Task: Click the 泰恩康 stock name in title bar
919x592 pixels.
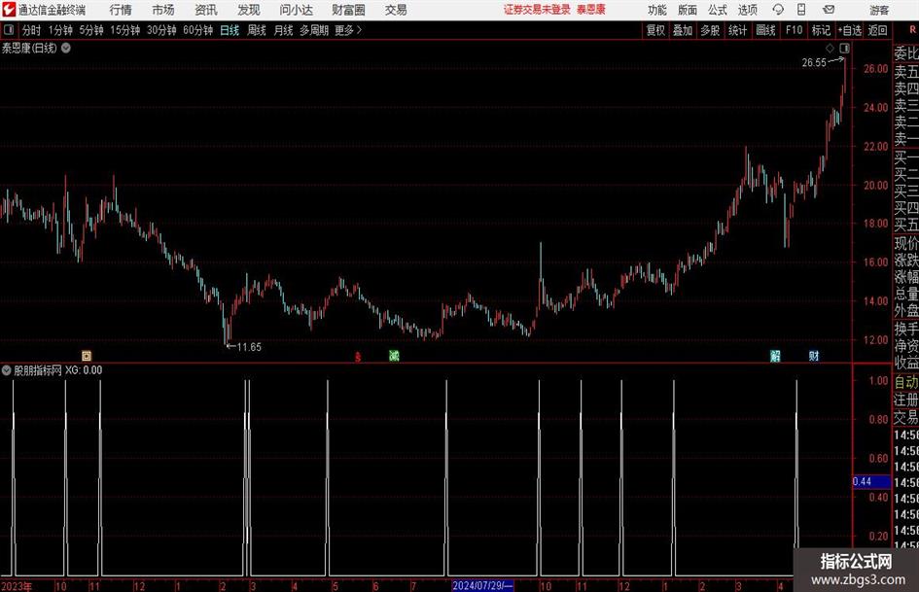Action: (x=591, y=10)
